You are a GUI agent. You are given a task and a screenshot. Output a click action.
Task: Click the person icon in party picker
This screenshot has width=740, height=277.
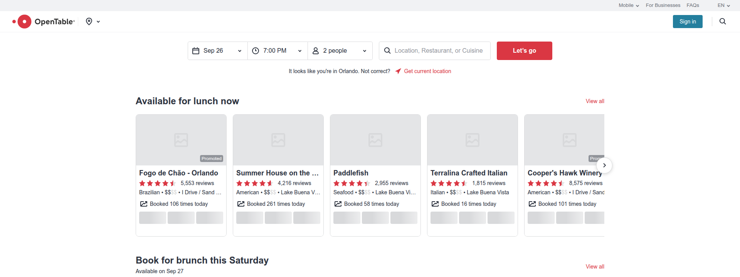tap(316, 51)
